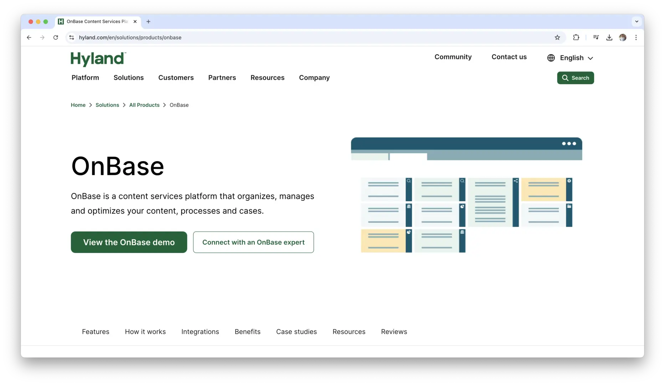665x385 pixels.
Task: Open a new browser tab
Action: pos(148,21)
